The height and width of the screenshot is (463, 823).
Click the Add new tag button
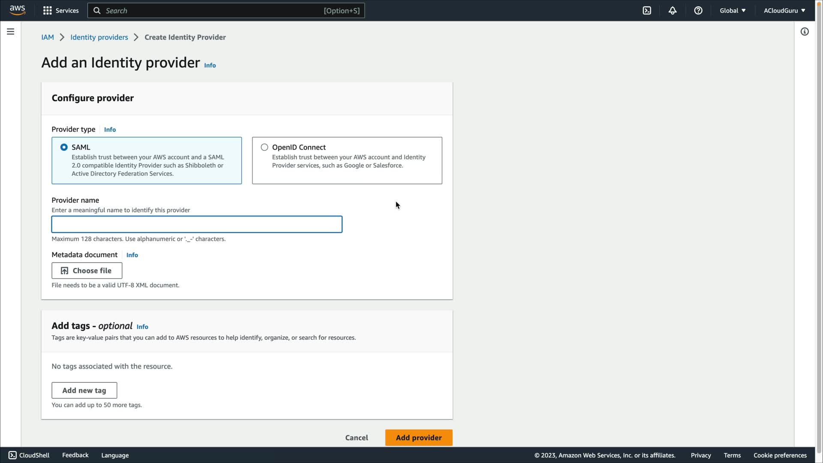[x=84, y=391]
